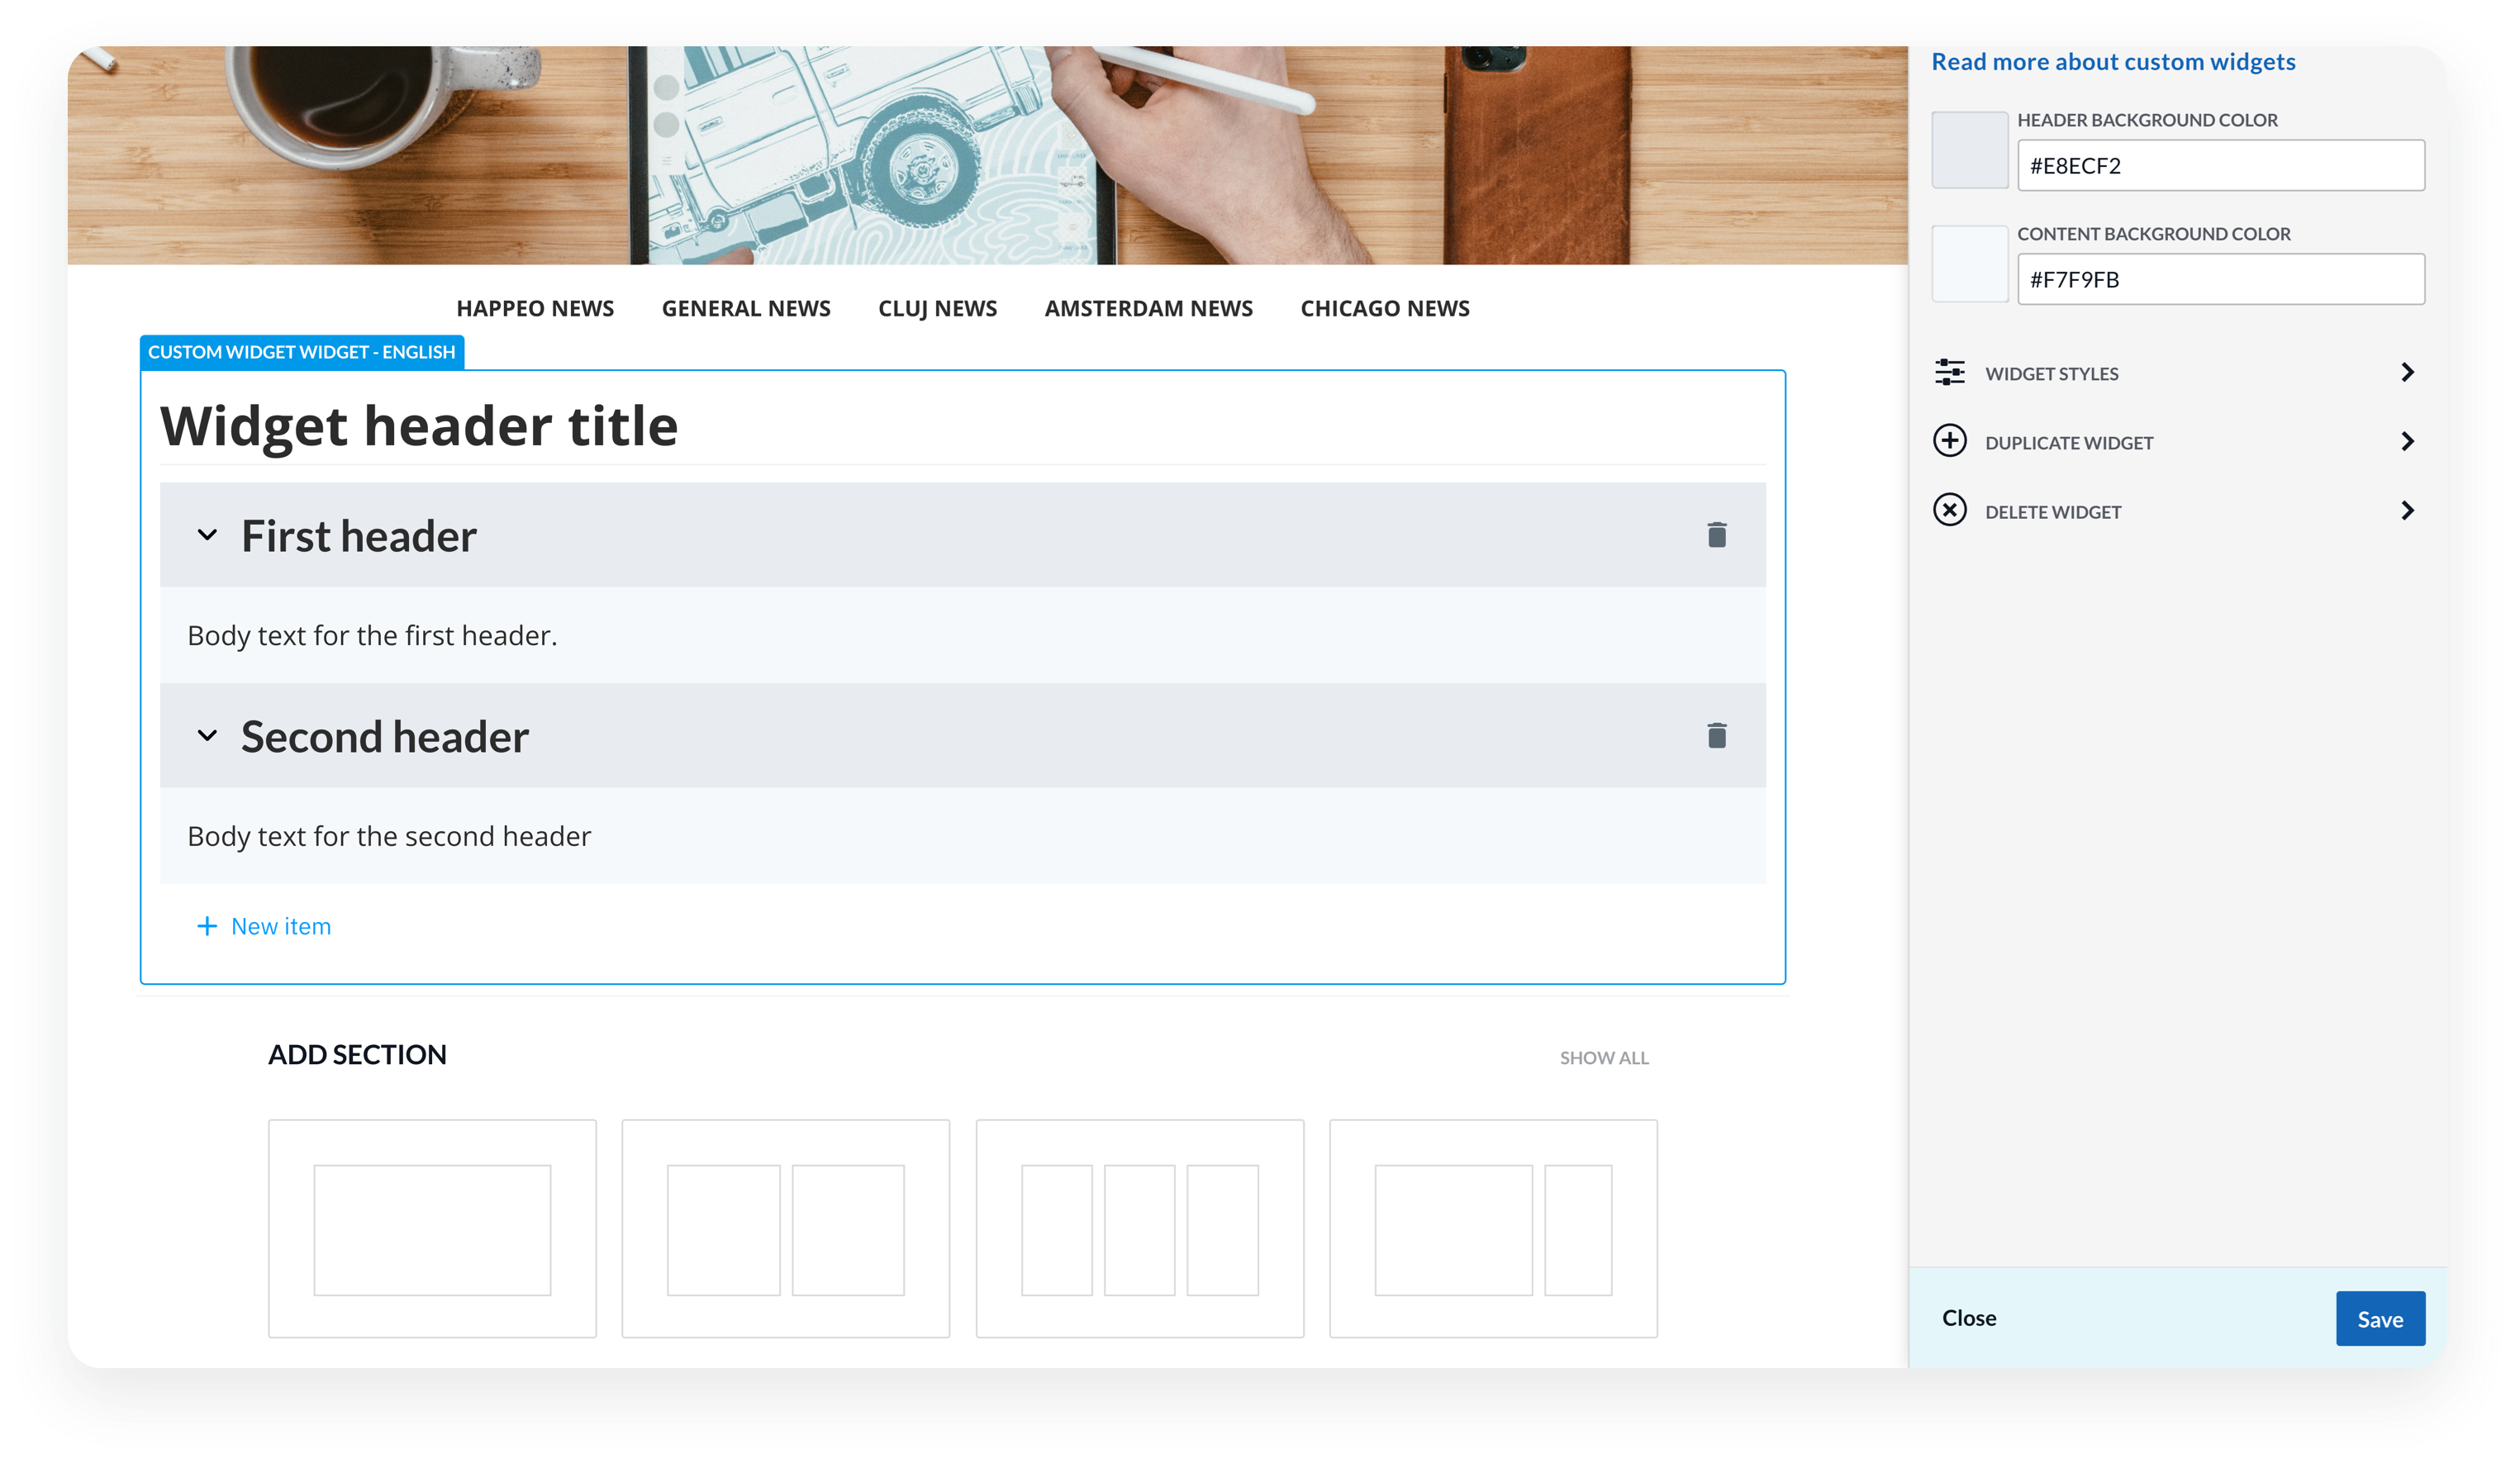Screen dimensions: 2520x1459
Task: Open the Happeo News tab
Action: [x=535, y=308]
